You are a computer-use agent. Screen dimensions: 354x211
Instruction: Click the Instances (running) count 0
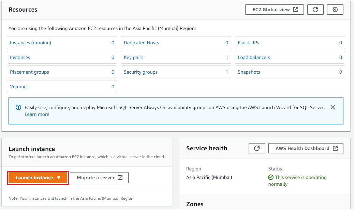[x=113, y=43]
